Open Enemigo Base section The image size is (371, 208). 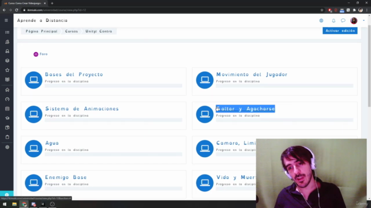[x=66, y=177]
